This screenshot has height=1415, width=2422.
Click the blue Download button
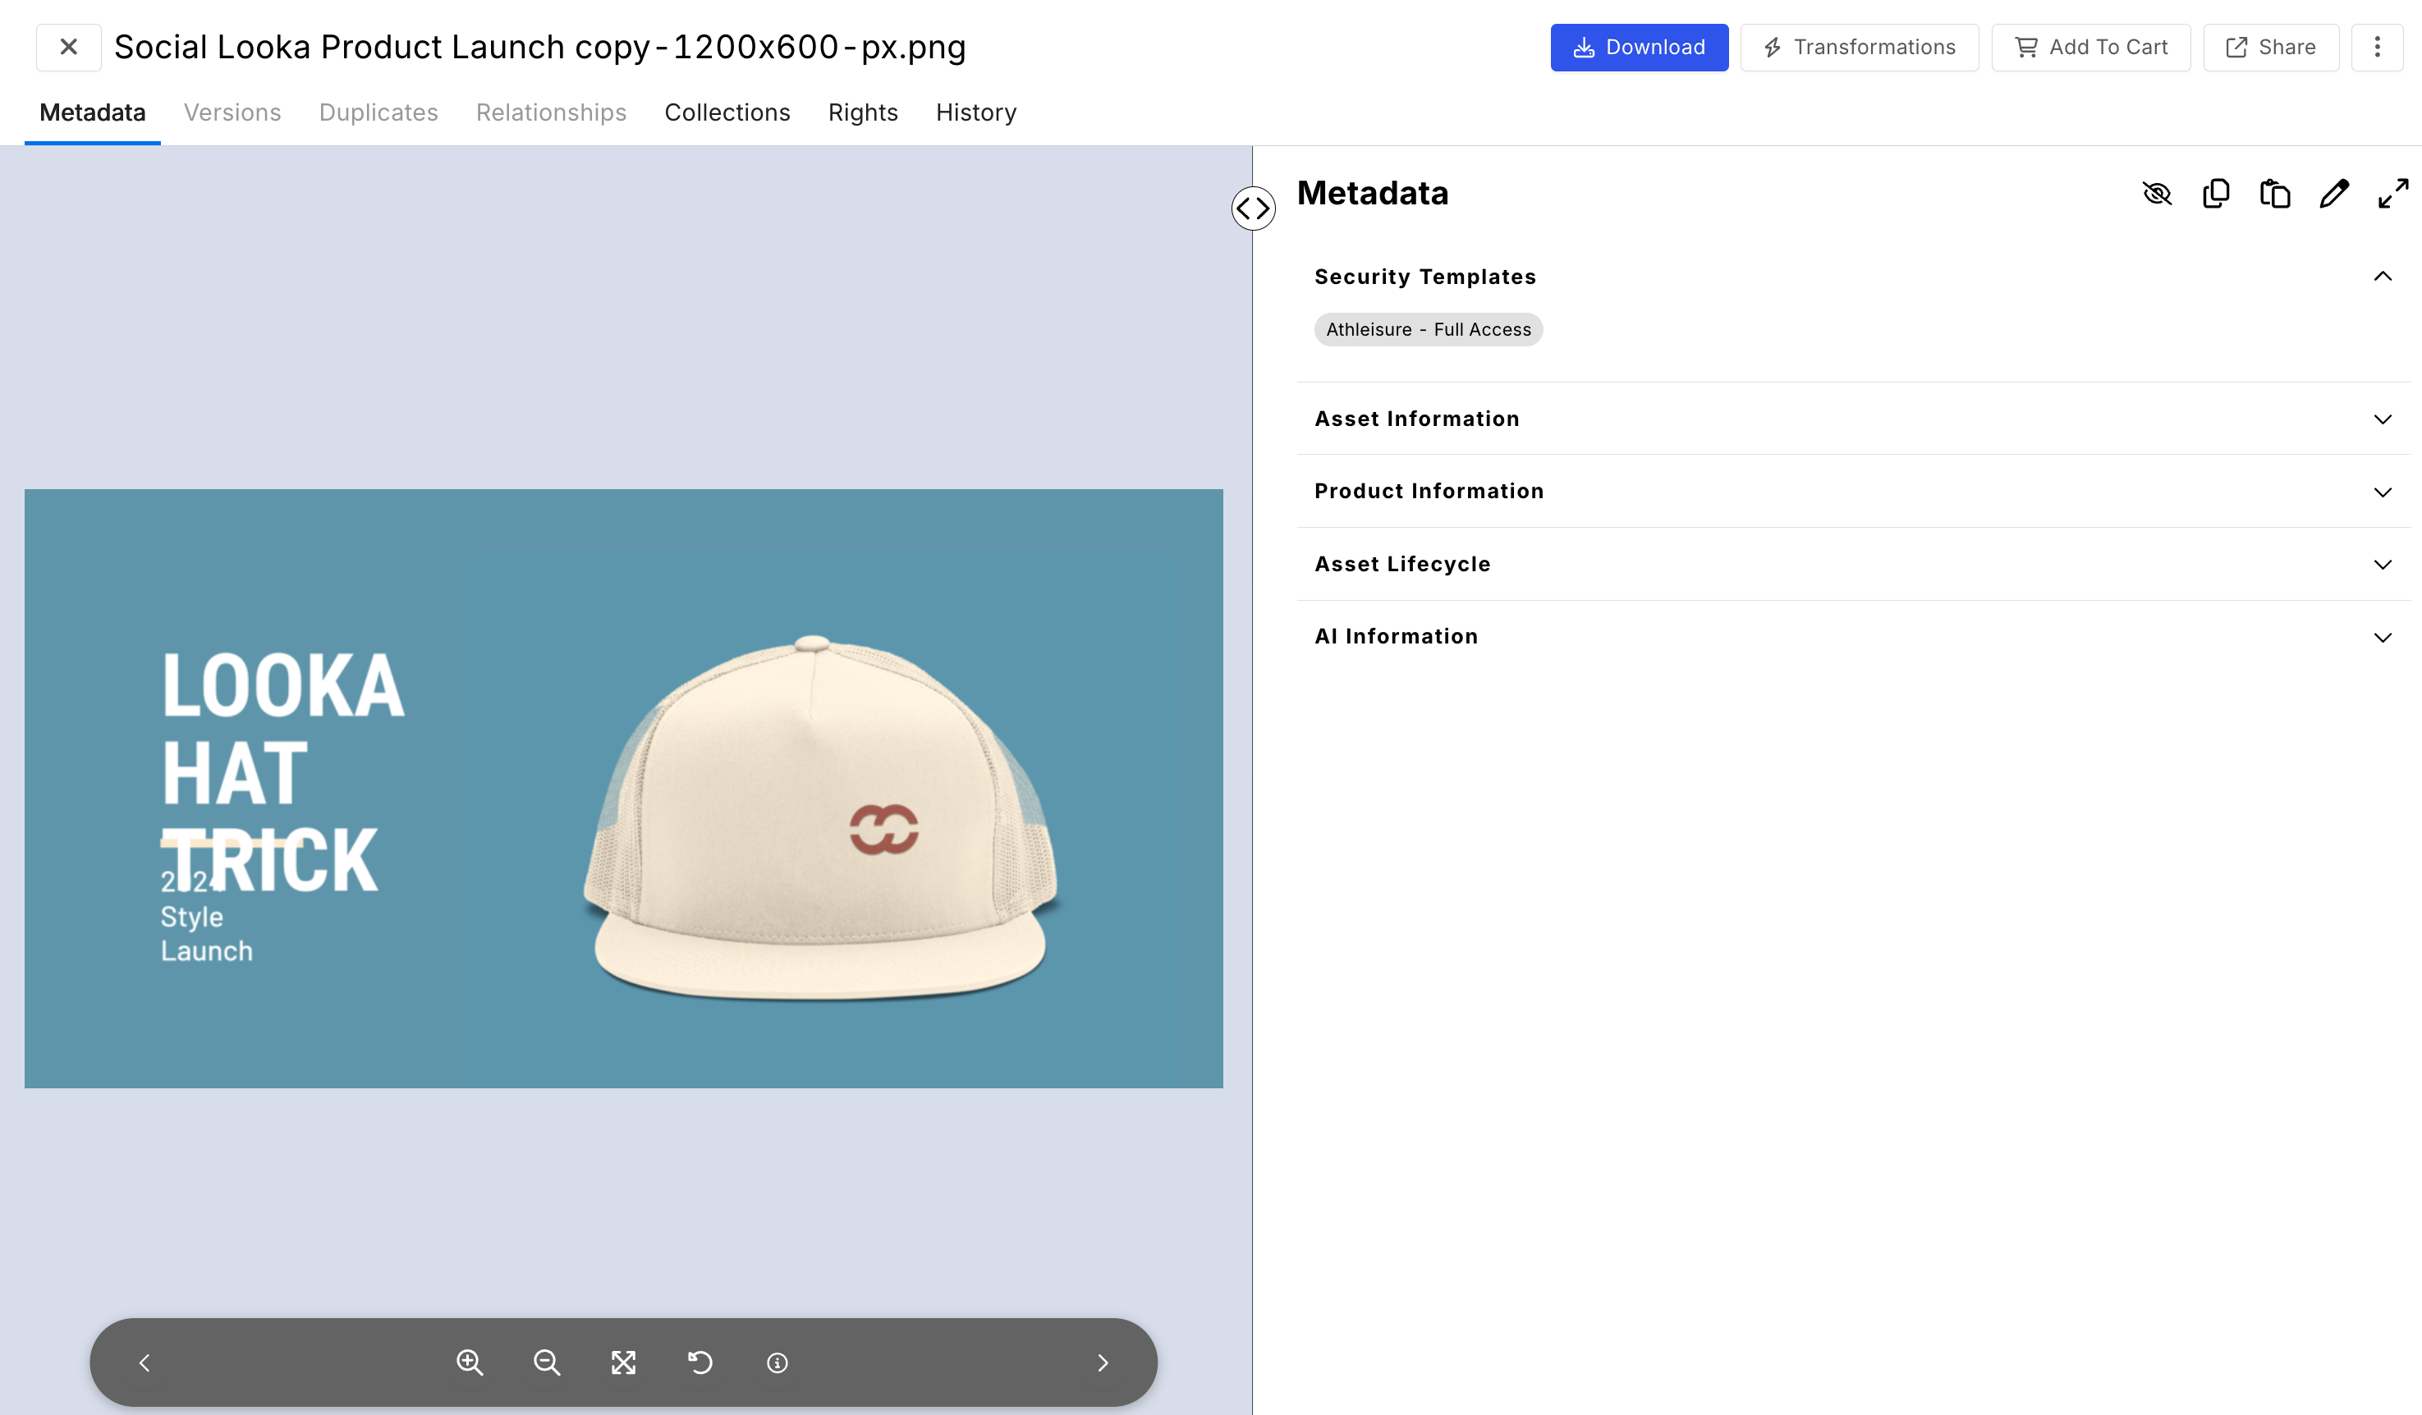[1639, 47]
